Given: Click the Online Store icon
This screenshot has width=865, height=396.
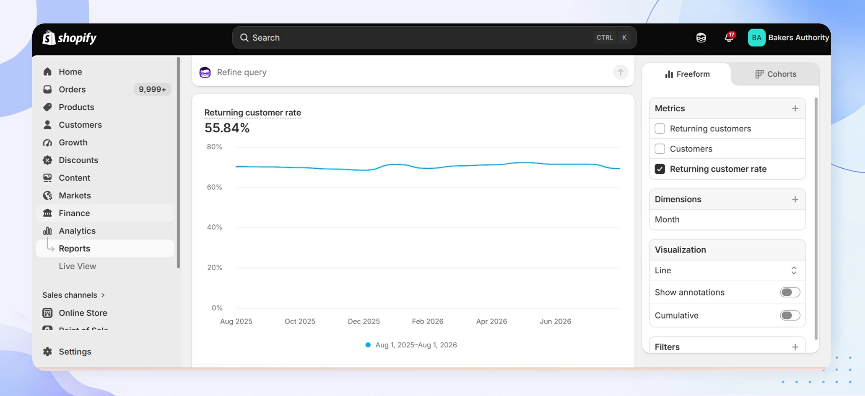Looking at the screenshot, I should click(47, 313).
